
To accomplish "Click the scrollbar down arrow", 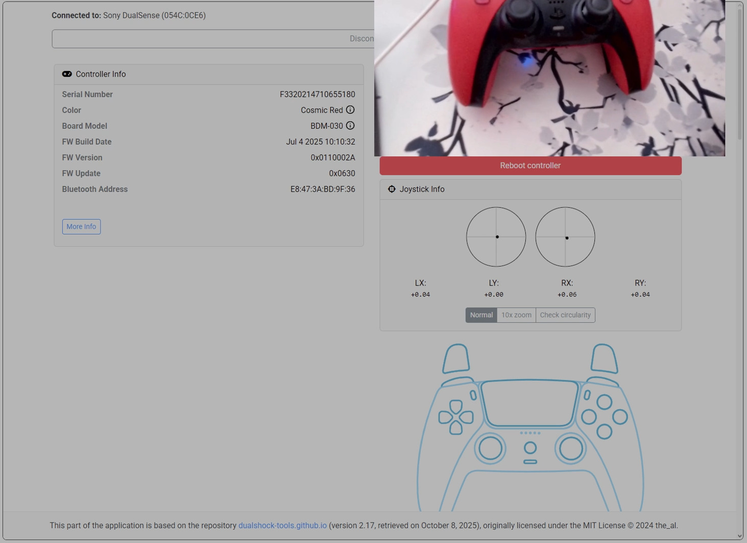I will click(x=740, y=536).
